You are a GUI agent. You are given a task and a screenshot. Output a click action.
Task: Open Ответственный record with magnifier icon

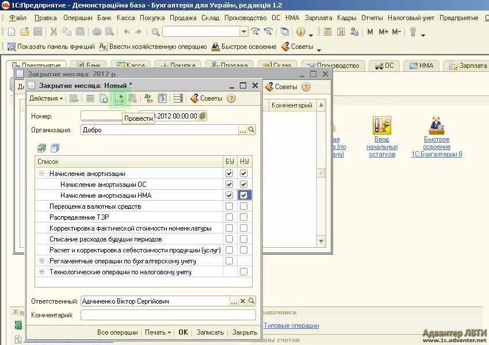(x=251, y=301)
